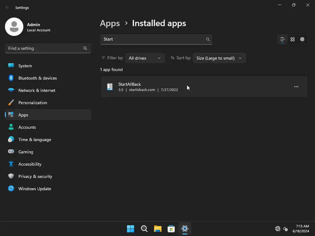Switch to grid view layout
Viewport: 315px width, 236px height.
pyautogui.click(x=293, y=39)
